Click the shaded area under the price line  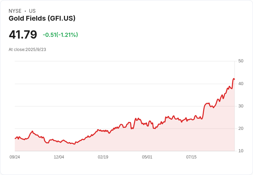(x=137, y=141)
